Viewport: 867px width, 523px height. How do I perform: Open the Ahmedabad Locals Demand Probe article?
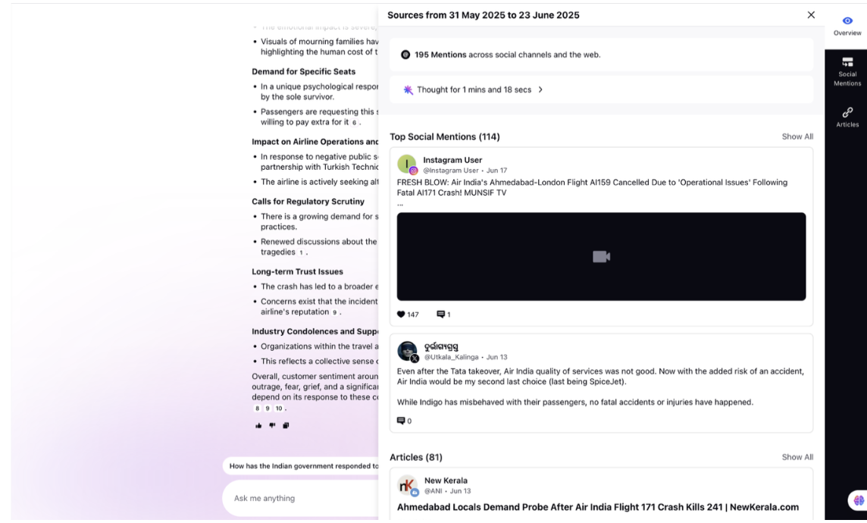point(598,507)
